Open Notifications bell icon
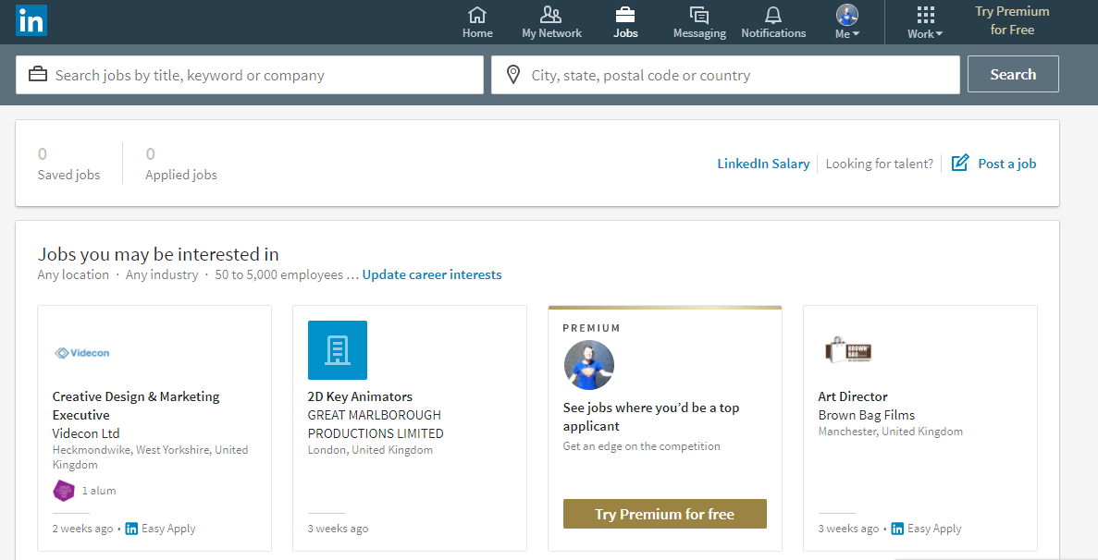This screenshot has height=560, width=1098. click(773, 15)
